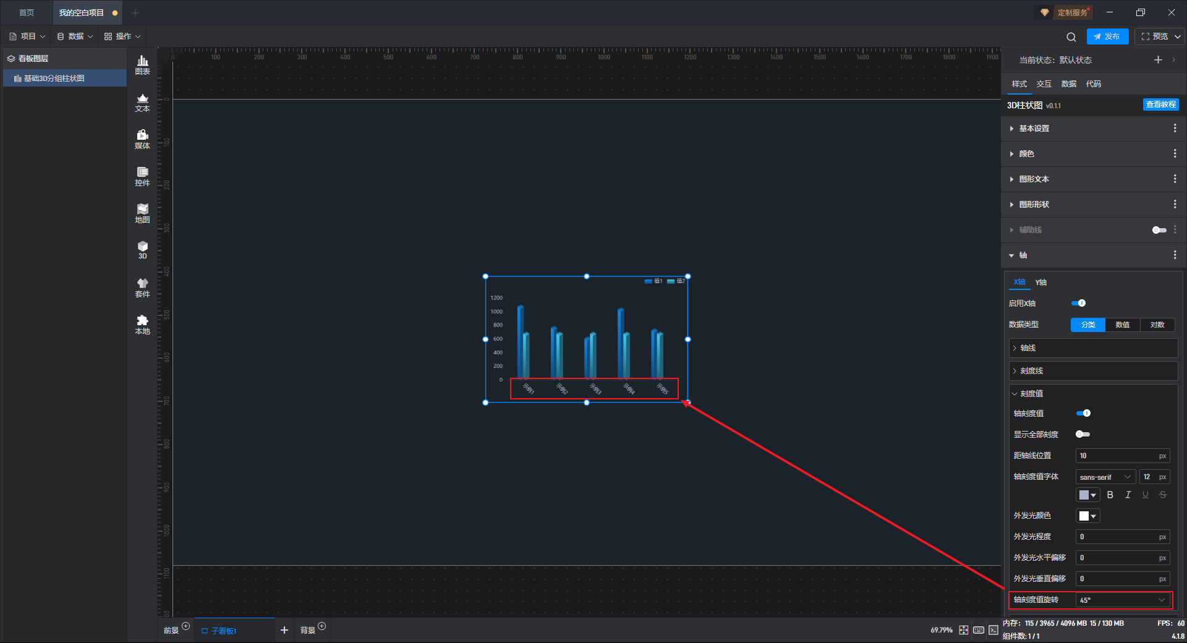This screenshot has width=1187, height=643.
Task: Select 分类 data type option
Action: [1088, 325]
